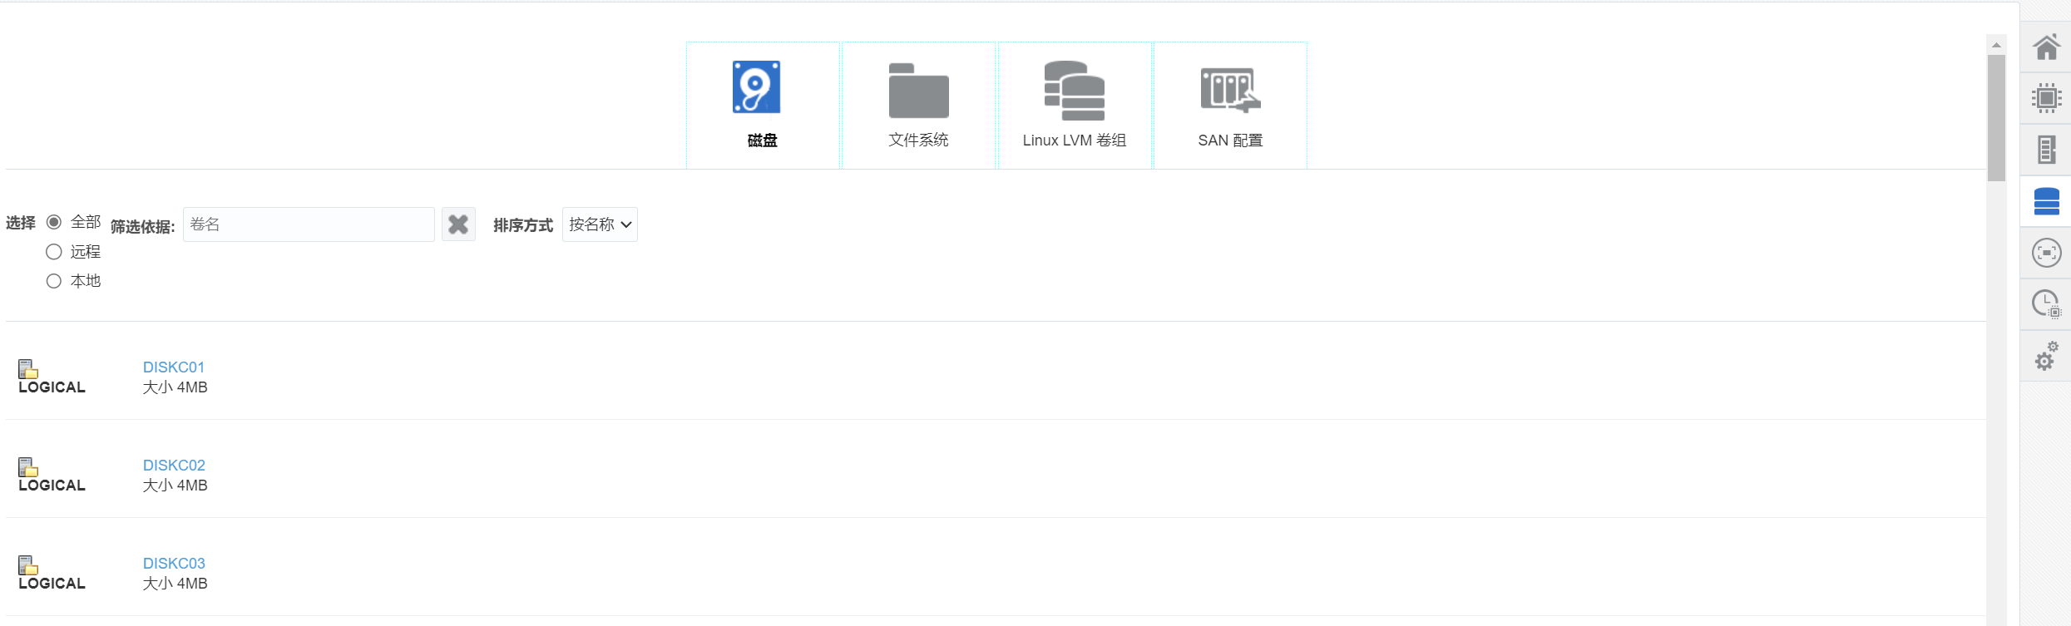
Task: Click the 大小 4MB text under DISKC02
Action: 175,486
